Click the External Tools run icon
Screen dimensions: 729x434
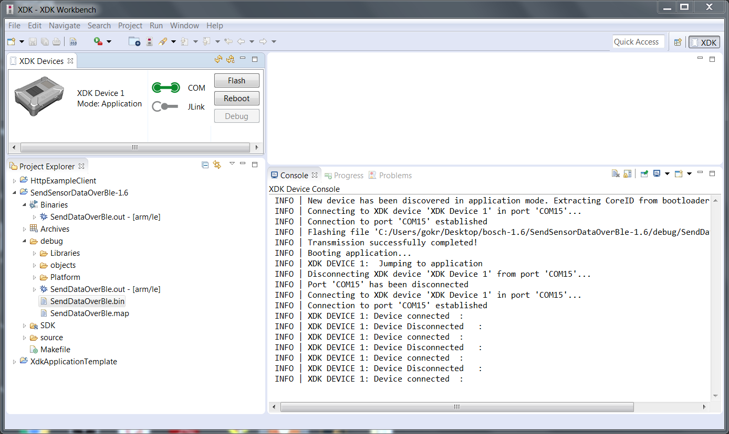coord(98,41)
